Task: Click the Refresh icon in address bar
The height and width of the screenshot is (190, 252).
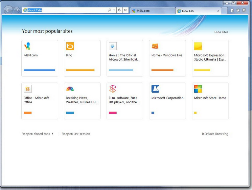Action: (x=119, y=10)
